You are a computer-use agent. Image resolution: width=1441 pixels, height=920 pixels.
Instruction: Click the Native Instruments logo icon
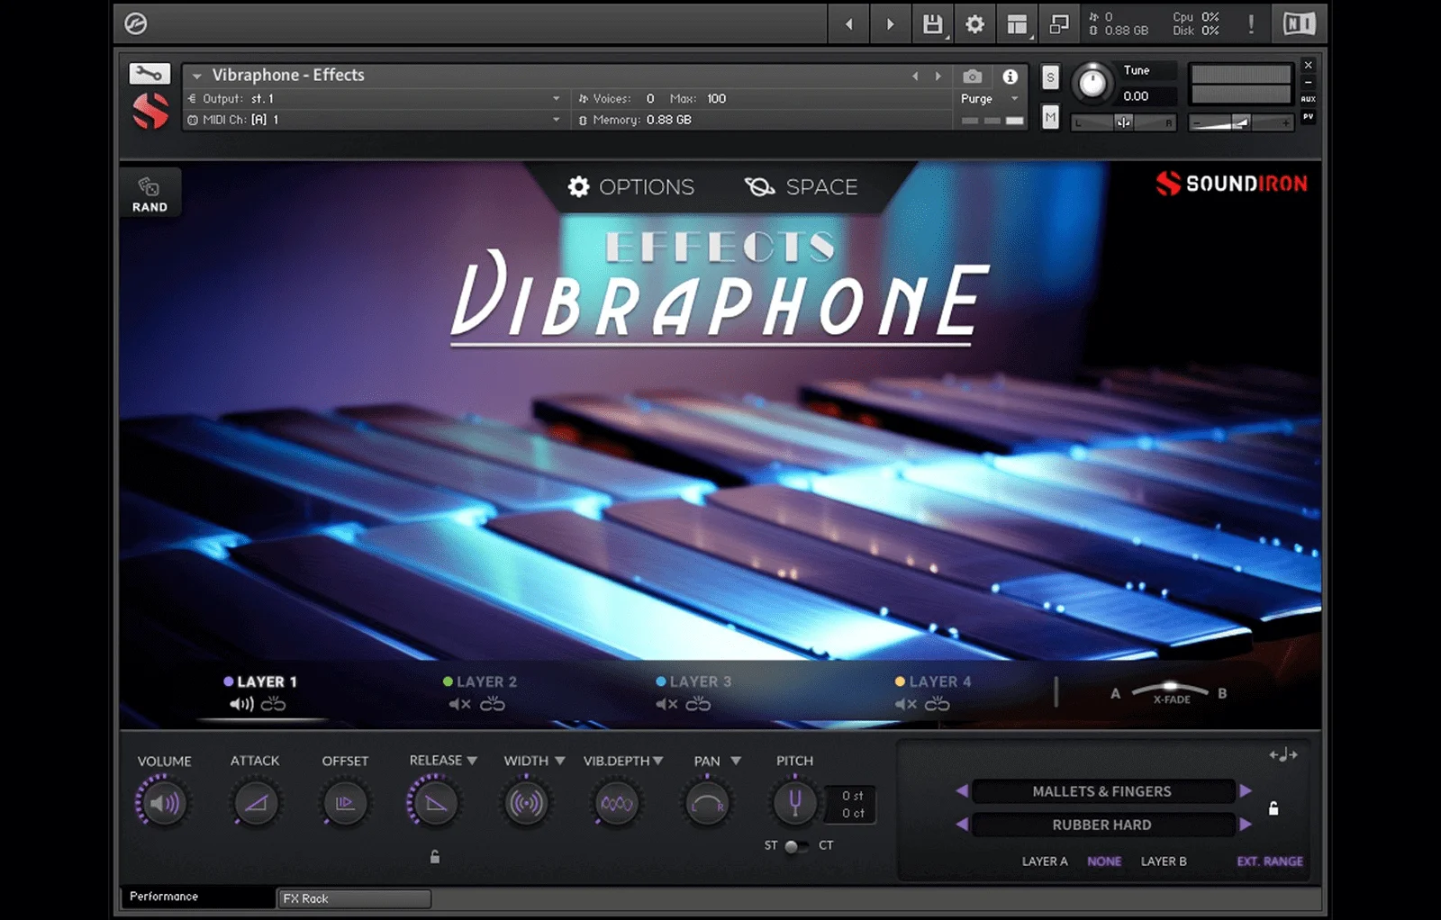click(x=1298, y=23)
